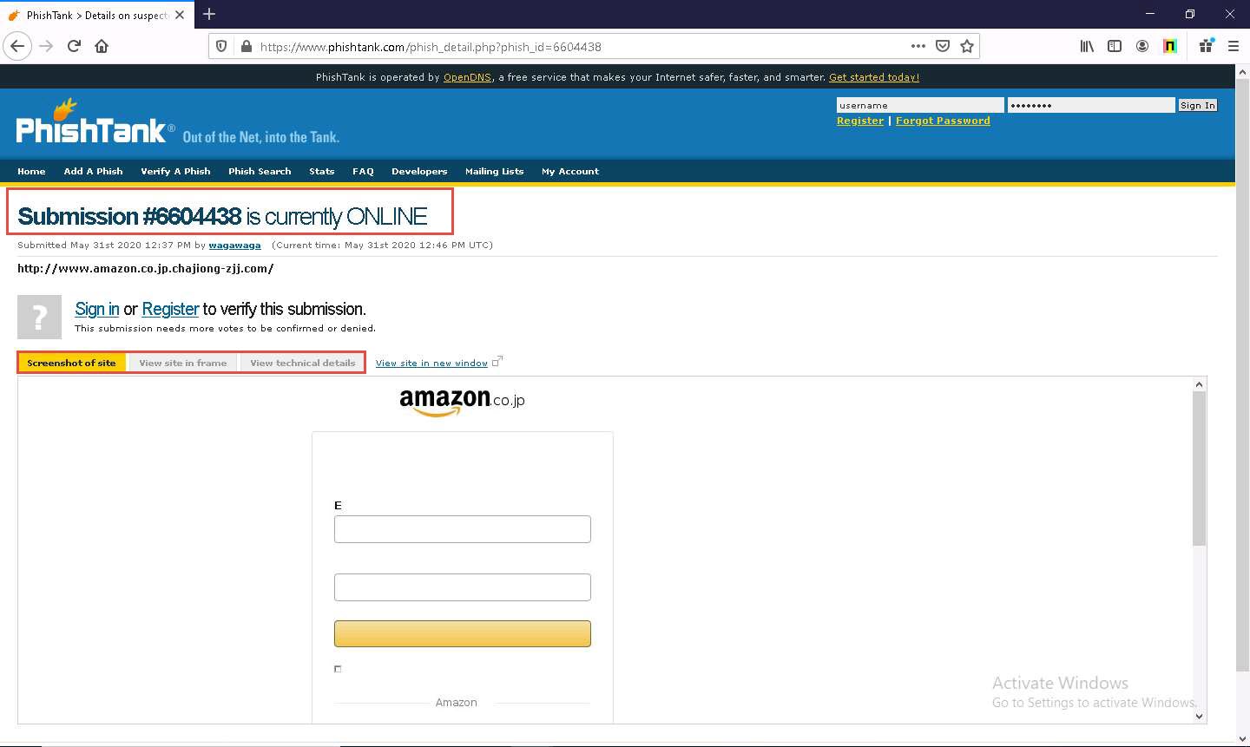Select Screenshot of site tab

point(71,363)
